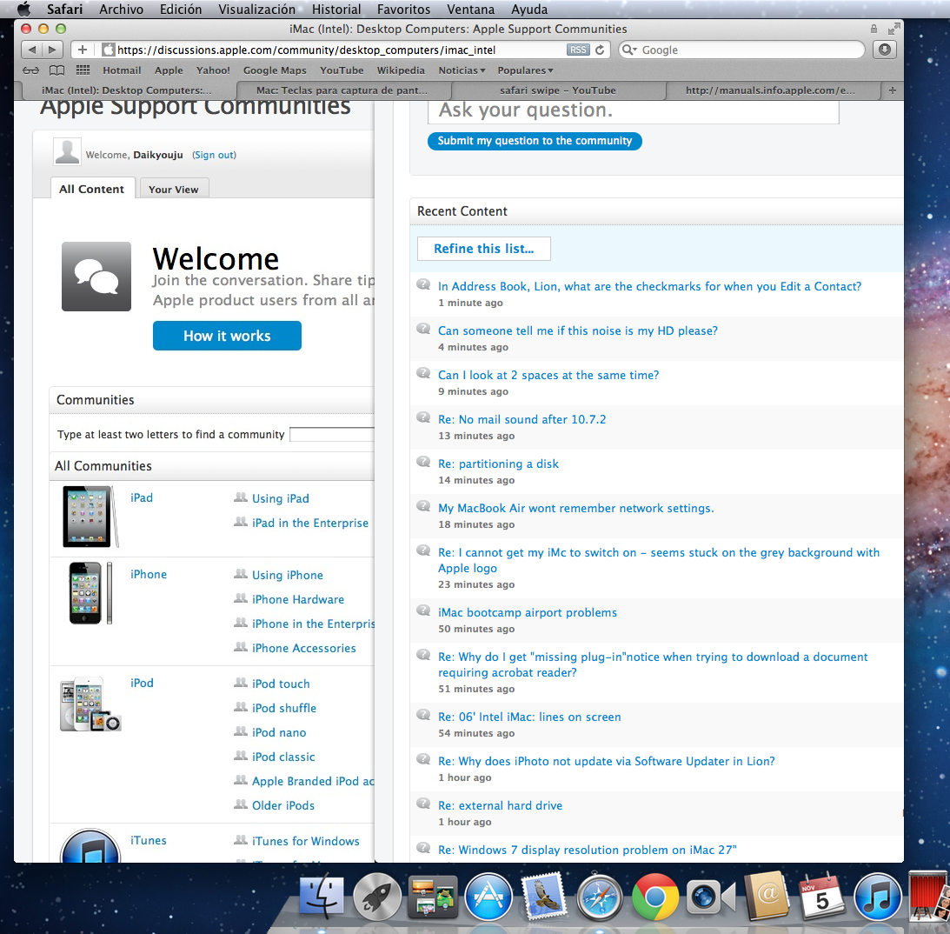Open Launchpad rocket icon in Dock
The height and width of the screenshot is (934, 950).
[376, 897]
